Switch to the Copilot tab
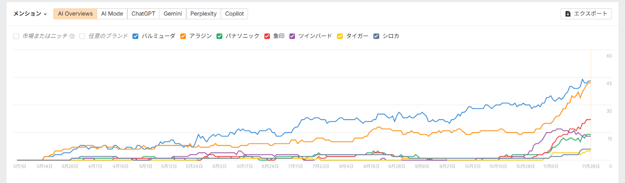This screenshot has width=625, height=183. pyautogui.click(x=234, y=14)
